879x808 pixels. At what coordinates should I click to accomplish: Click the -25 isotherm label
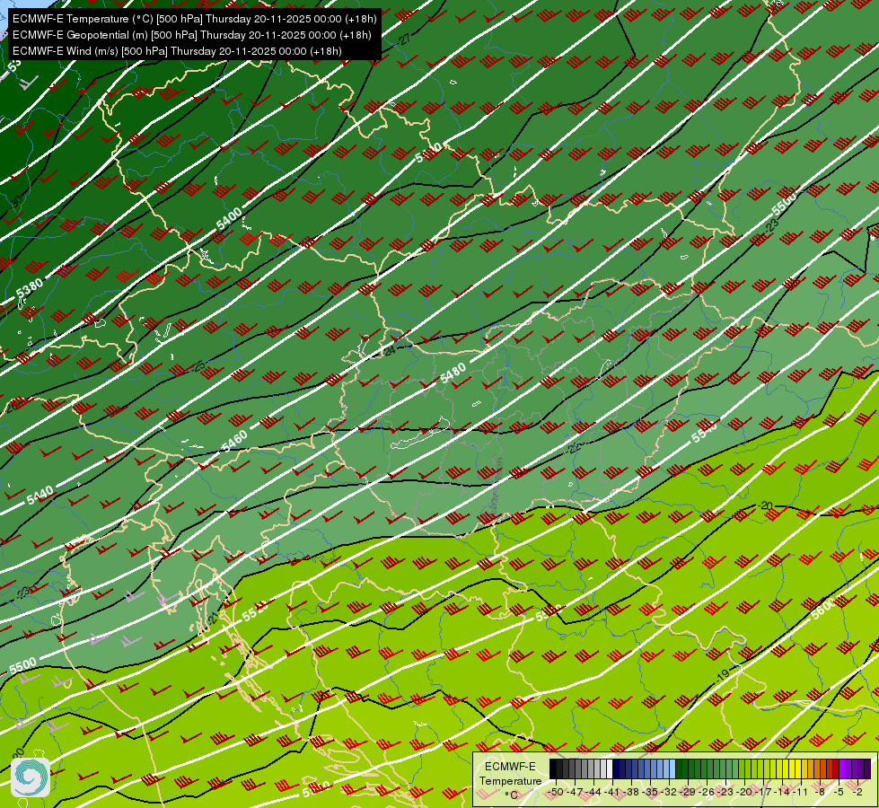click(x=198, y=366)
